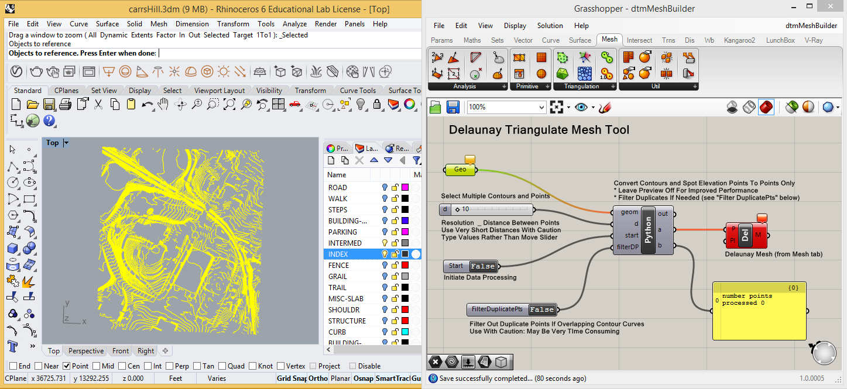
Task: Open the dropdown beside the blue sphere icon
Action: point(838,108)
